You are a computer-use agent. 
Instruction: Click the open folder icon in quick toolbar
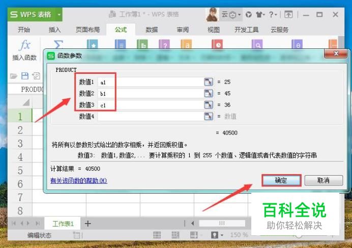point(13,76)
